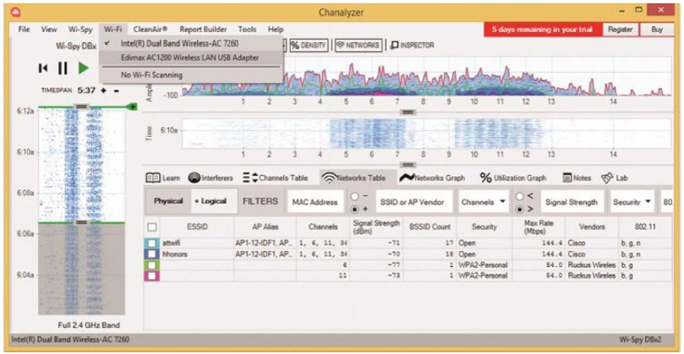
Task: Open the File menu
Action: tap(24, 30)
